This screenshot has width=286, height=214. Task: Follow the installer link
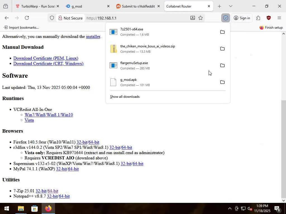93,37
